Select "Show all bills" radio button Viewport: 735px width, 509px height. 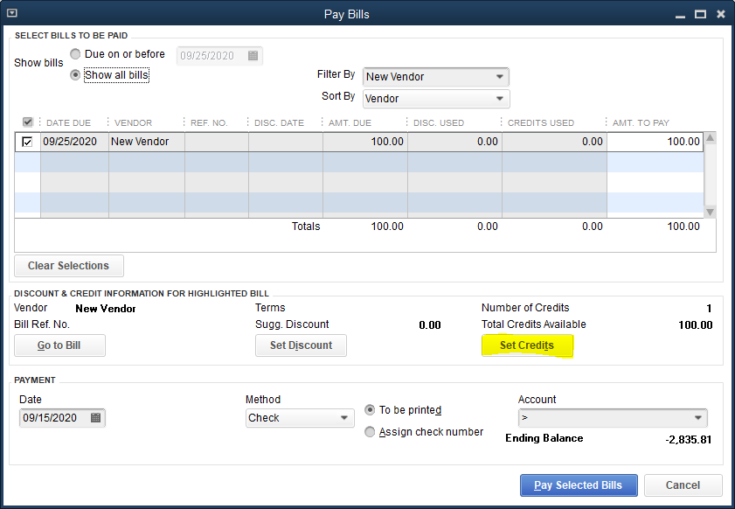76,75
